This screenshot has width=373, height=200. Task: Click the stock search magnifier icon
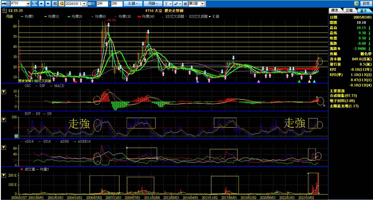[x=34, y=3]
